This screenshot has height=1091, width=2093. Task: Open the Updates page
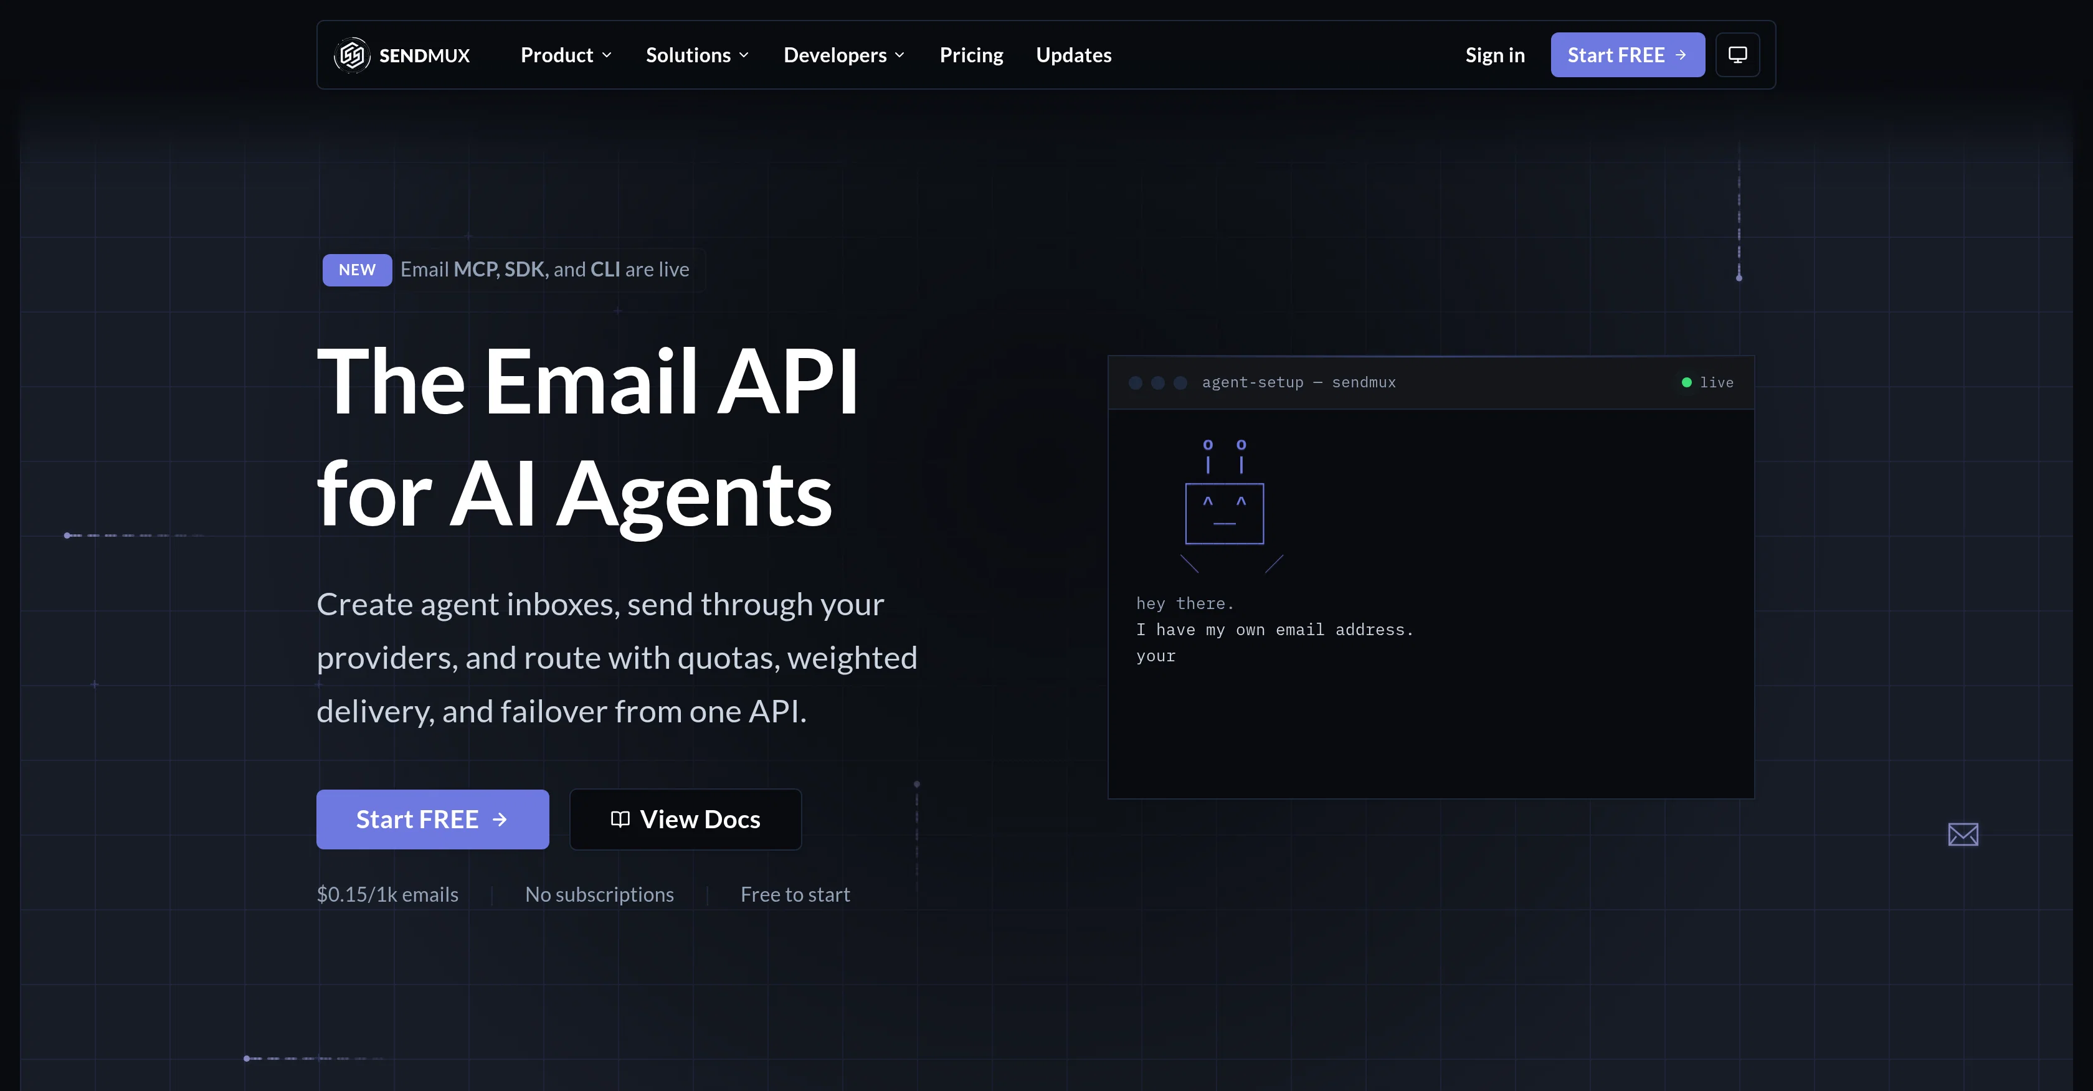[x=1073, y=55]
